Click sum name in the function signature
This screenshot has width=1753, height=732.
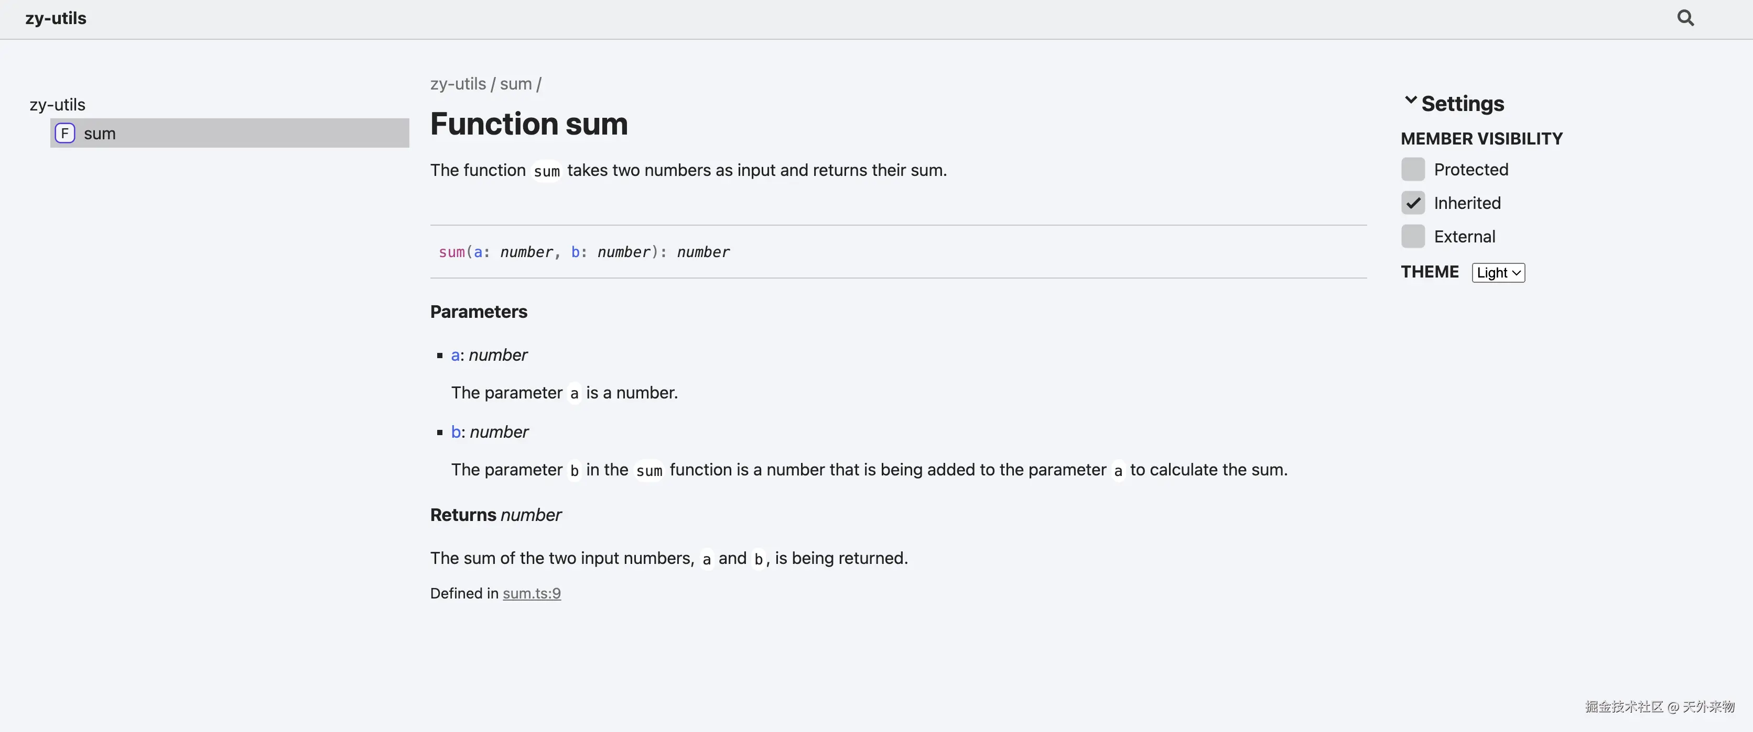point(451,252)
